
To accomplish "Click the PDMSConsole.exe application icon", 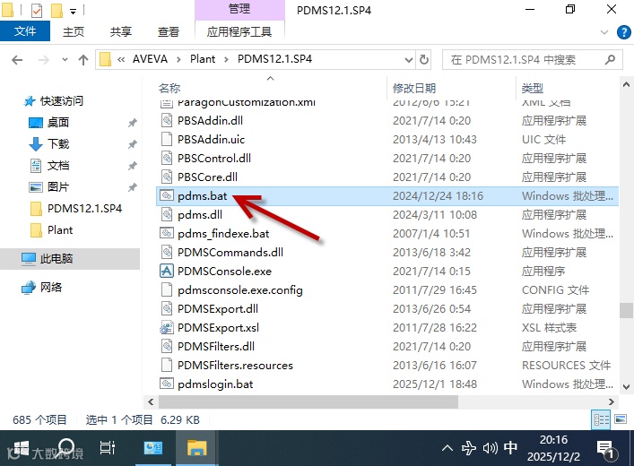I will (167, 271).
